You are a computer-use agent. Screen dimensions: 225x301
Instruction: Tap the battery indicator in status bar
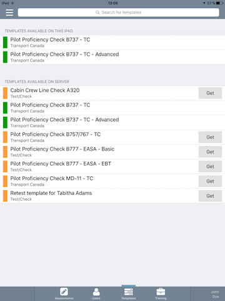point(219,3)
